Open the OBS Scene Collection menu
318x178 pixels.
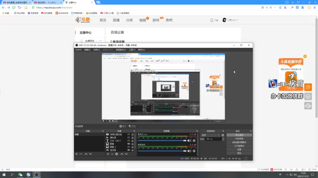[121, 50]
